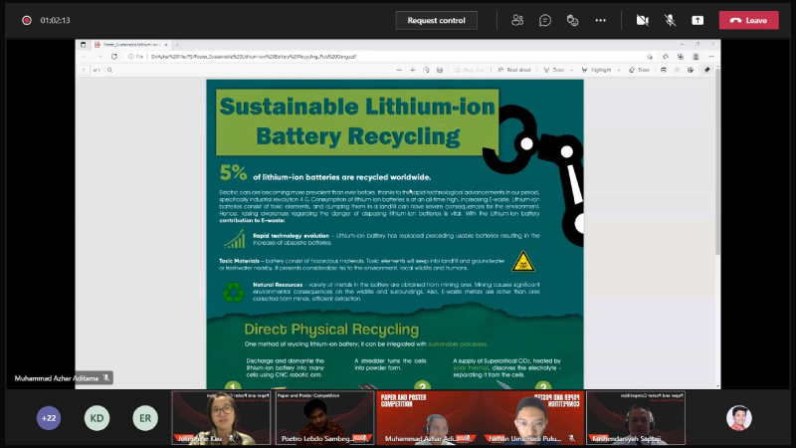796x448 pixels.
Task: Click the 'Direct Physical Recycling' heading
Action: (331, 330)
